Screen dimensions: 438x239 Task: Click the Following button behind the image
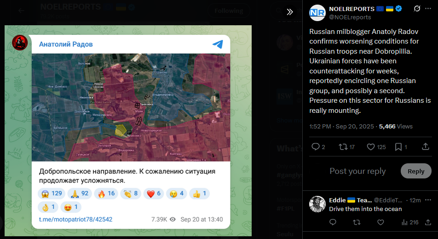229,11
